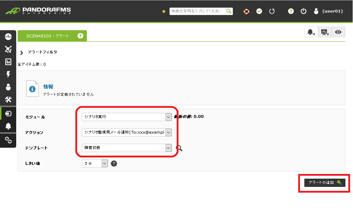This screenshot has height=216, width=353.
Task: Open the Monitoring heartbeat sidebar icon
Action: point(8,37)
